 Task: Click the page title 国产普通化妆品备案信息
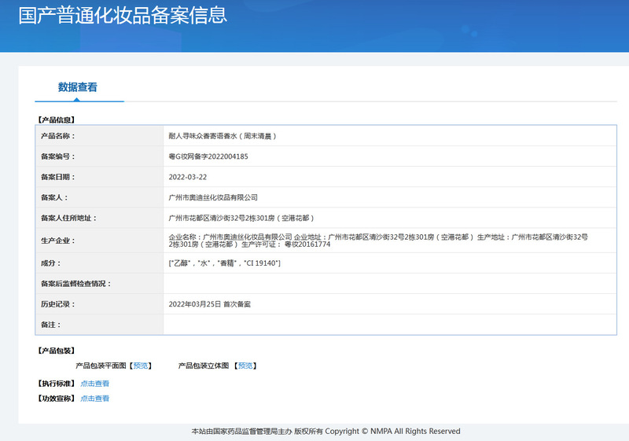[123, 15]
